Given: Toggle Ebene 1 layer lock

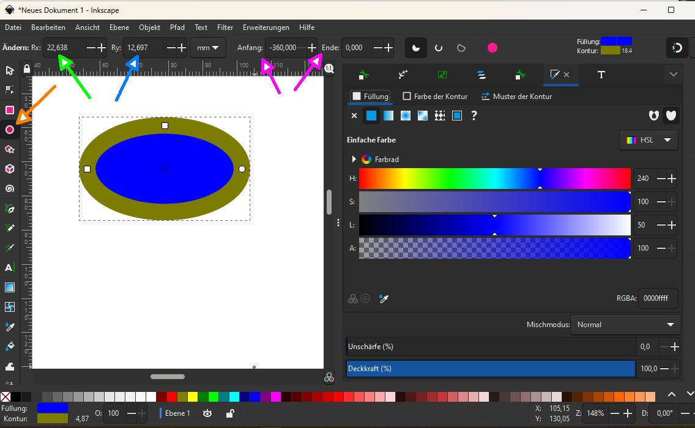Looking at the screenshot, I should click(230, 413).
